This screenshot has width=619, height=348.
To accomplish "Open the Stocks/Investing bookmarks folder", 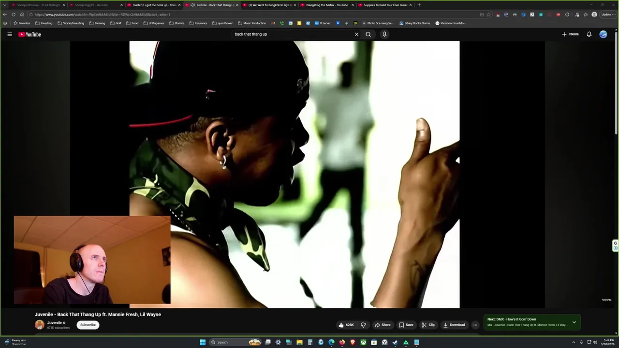I will [71, 23].
